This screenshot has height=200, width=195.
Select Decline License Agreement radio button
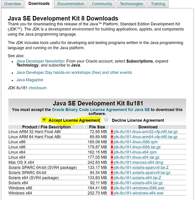pos(106,120)
